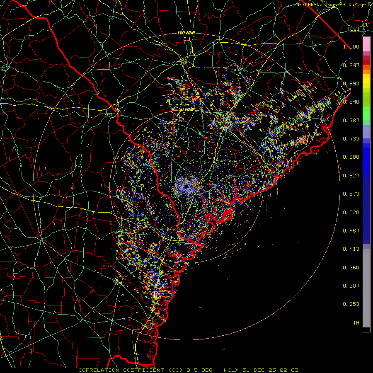Select the 0.413 scale value
373x373 pixels.
click(x=351, y=249)
